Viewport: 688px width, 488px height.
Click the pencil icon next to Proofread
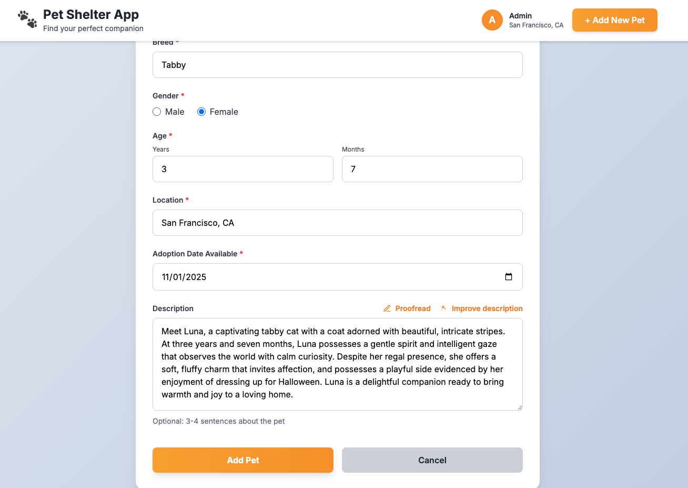388,308
